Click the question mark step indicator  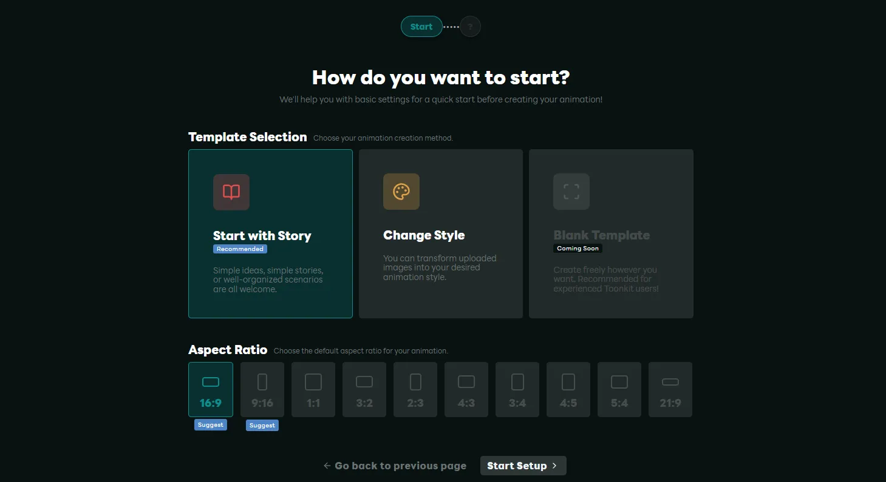pyautogui.click(x=470, y=27)
